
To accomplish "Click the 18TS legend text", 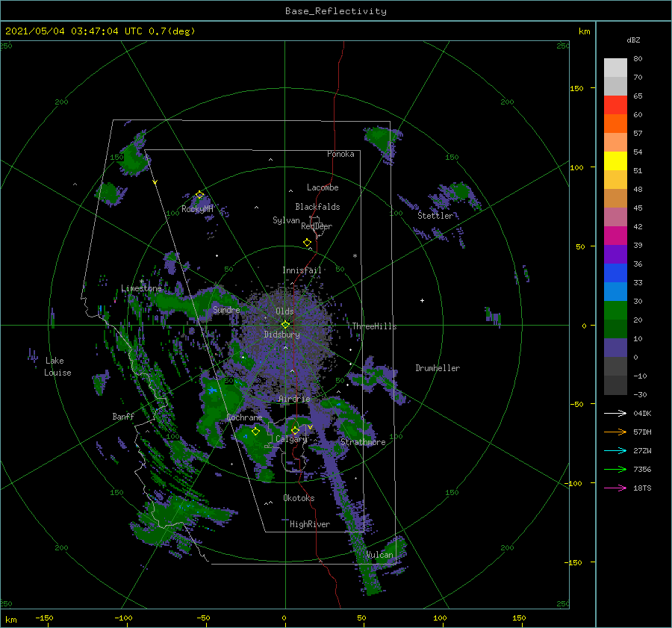I will click(x=642, y=488).
